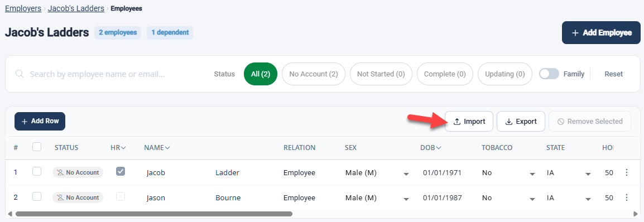
Task: Click scrollbar left arrow
Action: tap(10, 214)
